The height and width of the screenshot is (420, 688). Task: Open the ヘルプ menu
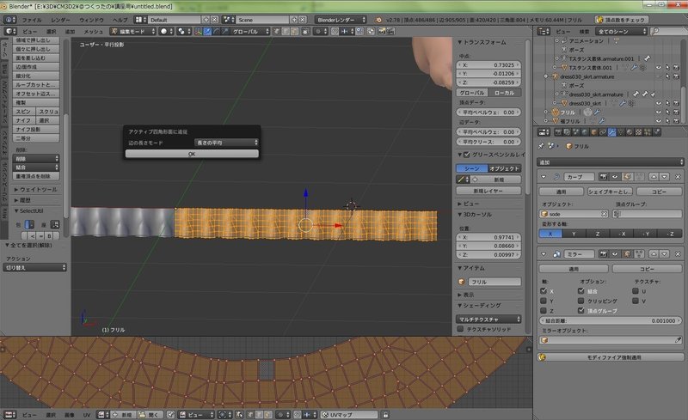(x=120, y=20)
